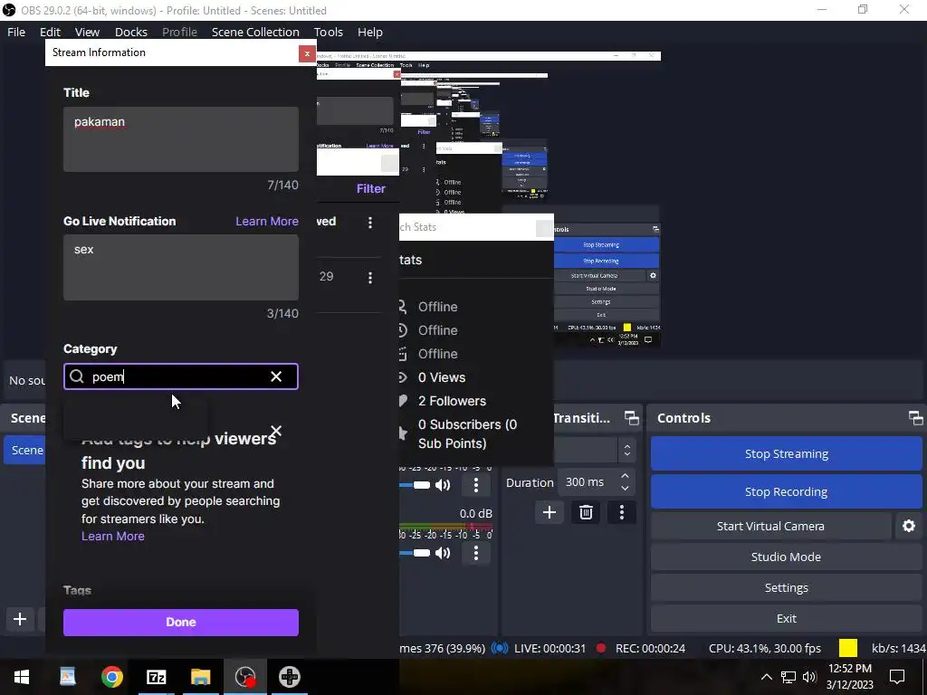Open the system volume tray icon
The width and height of the screenshot is (927, 695).
[809, 677]
